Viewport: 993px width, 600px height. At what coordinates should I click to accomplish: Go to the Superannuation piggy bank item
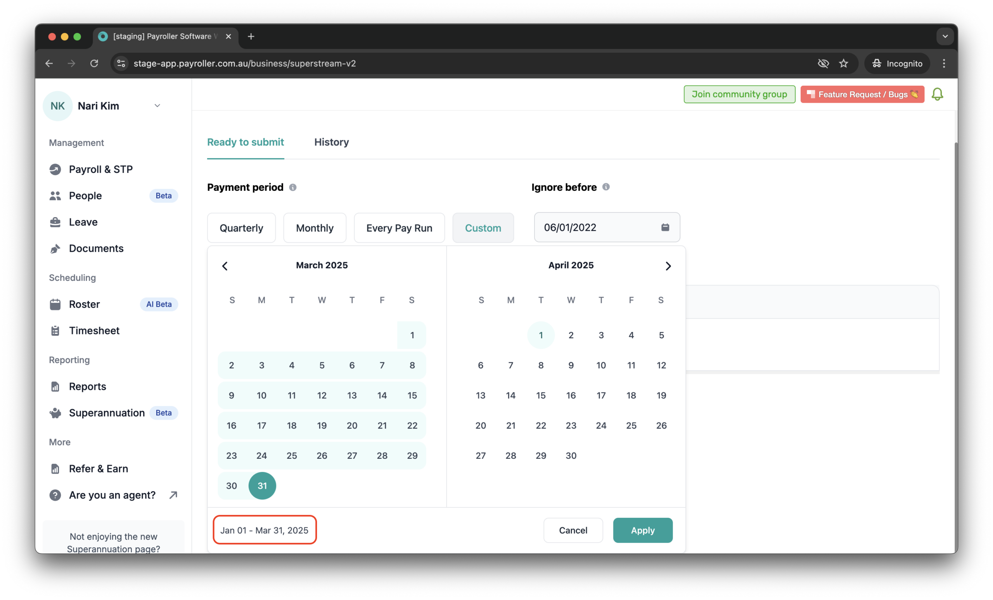106,413
